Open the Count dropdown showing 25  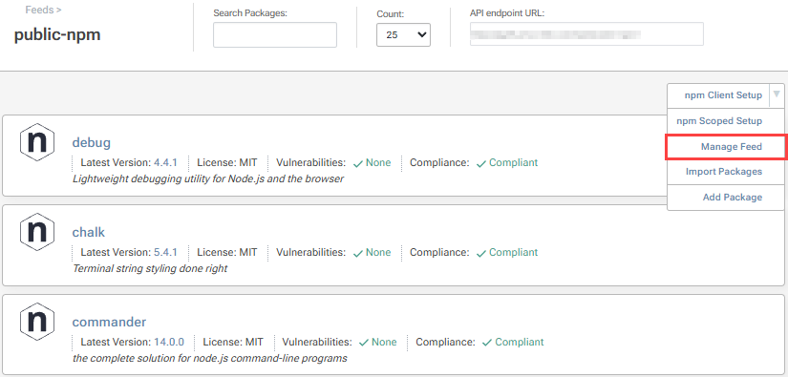(403, 34)
